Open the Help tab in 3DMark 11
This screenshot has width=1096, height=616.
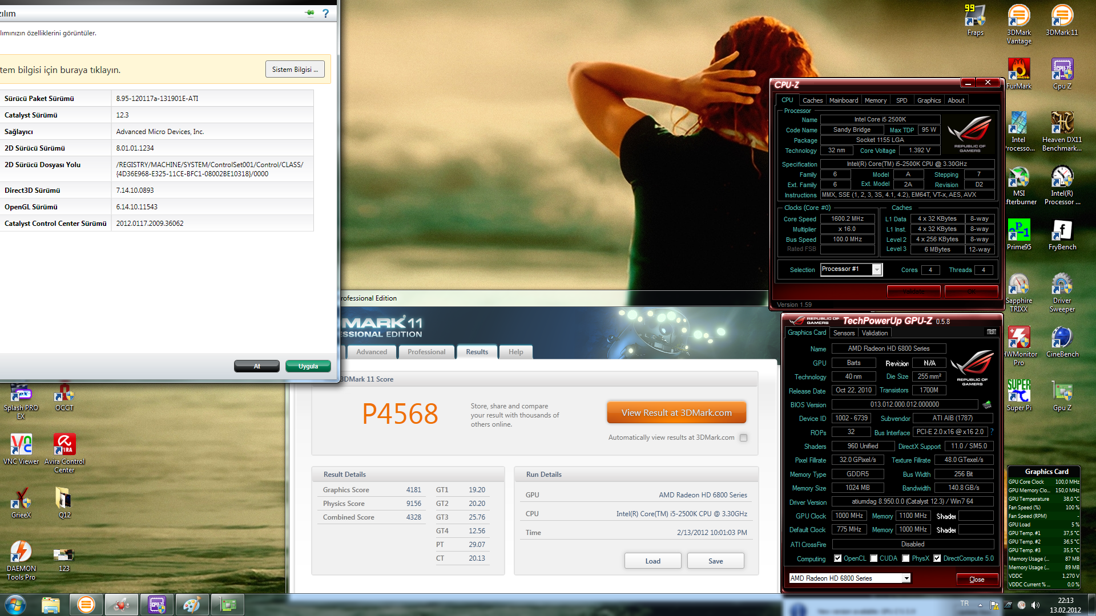(515, 352)
